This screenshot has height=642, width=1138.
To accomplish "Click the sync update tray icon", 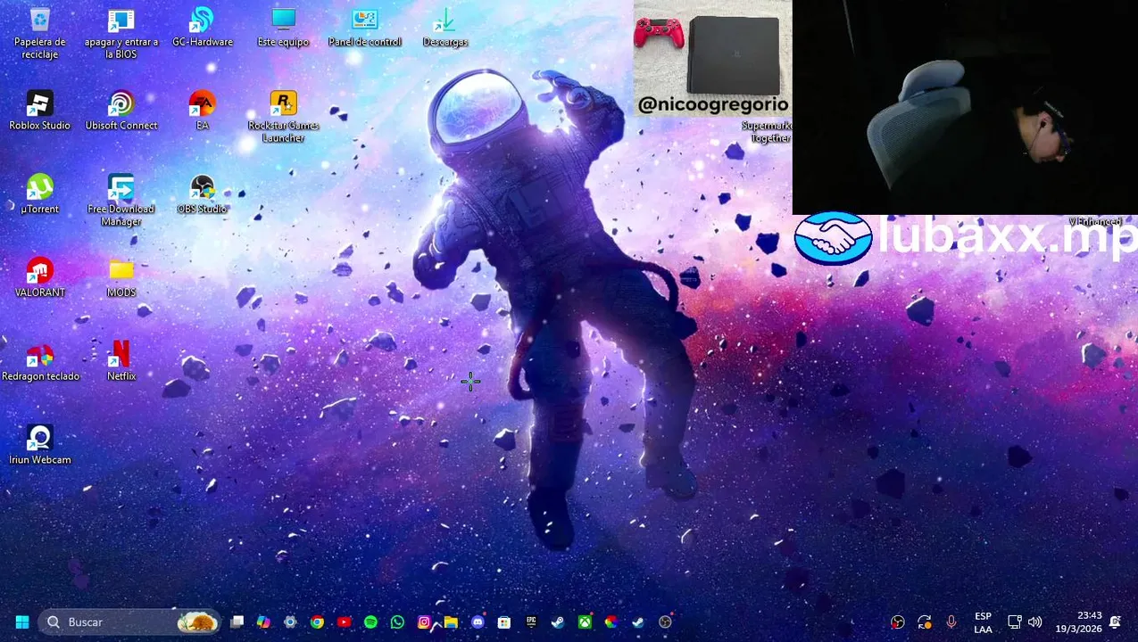I will [x=925, y=622].
